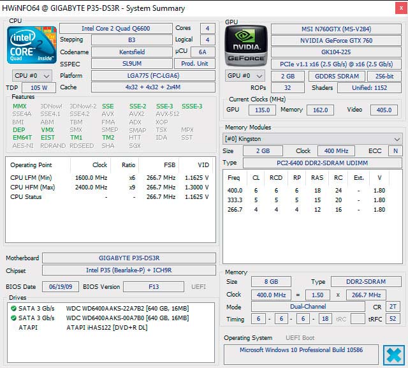Select the CPU LFM (Min) row
408x368 pixels.
109,178
